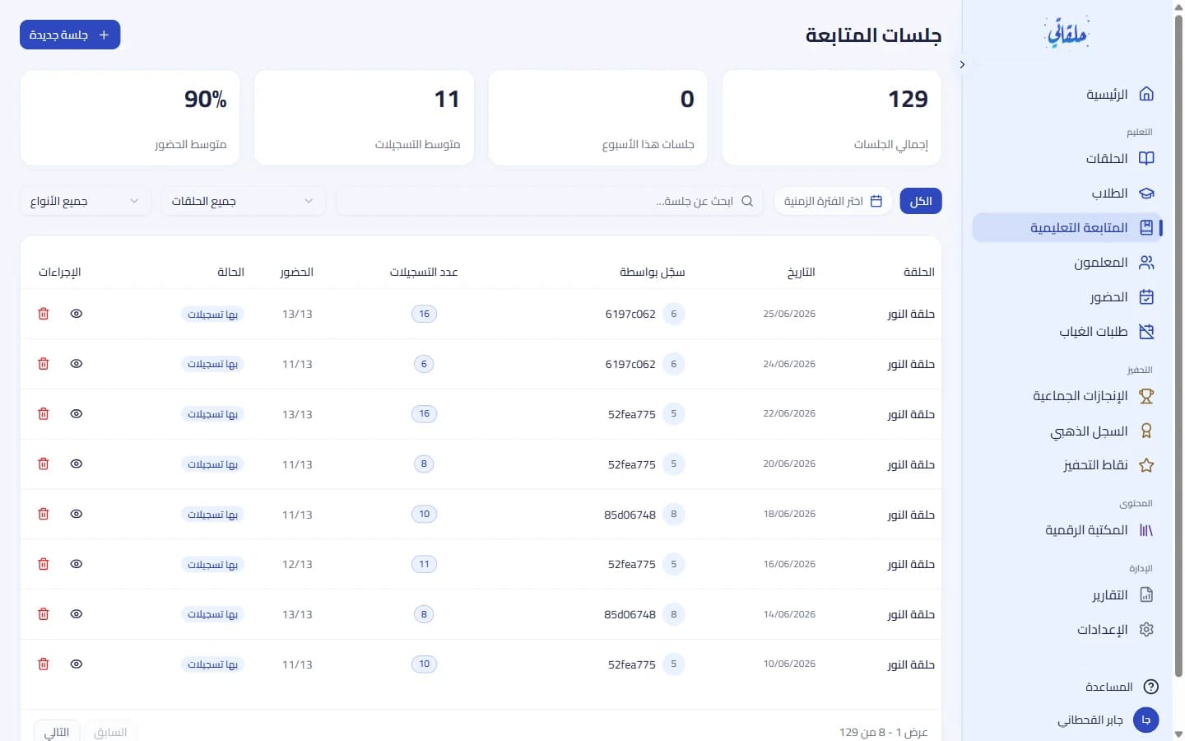The width and height of the screenshot is (1185, 741).
Task: Click the طلبات الغياب calendar icon
Action: tap(1146, 332)
